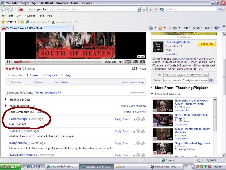Thumbs up trolljanhorse's comment

pyautogui.click(x=143, y=143)
